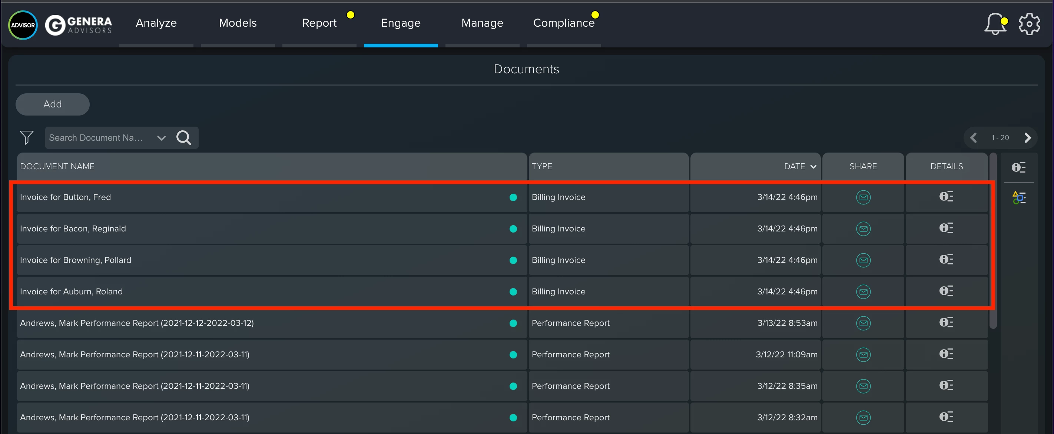
Task: Share Invoice for Auburn, Roland by email
Action: (x=863, y=292)
